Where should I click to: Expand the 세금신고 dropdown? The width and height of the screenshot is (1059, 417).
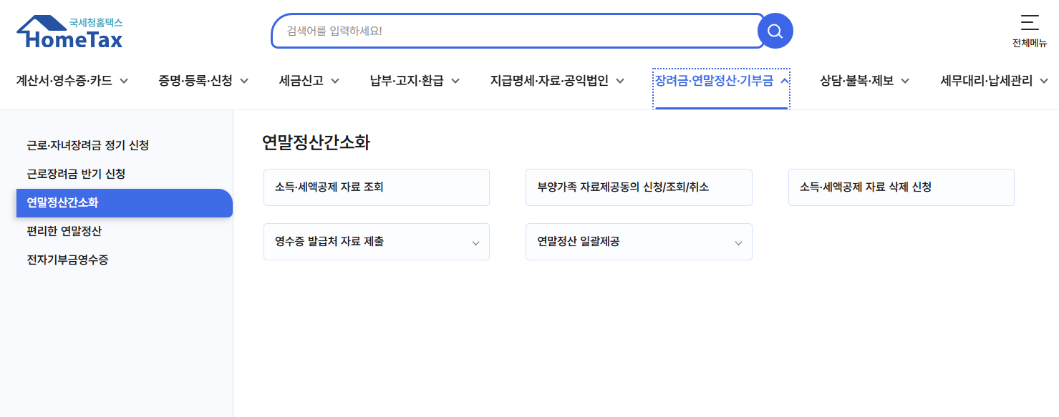[309, 81]
